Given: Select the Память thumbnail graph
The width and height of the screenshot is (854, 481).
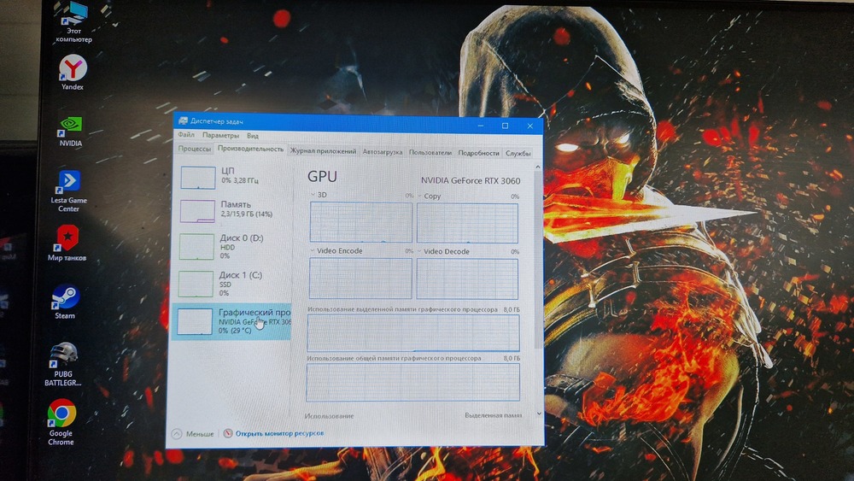Looking at the screenshot, I should click(197, 211).
